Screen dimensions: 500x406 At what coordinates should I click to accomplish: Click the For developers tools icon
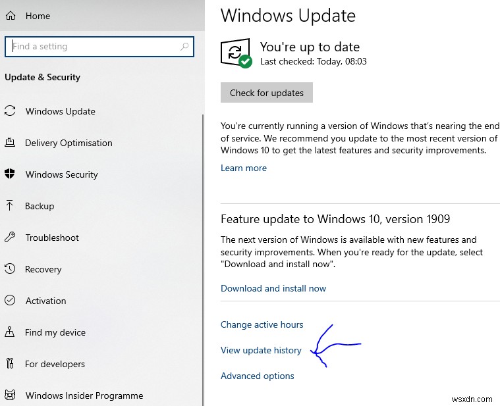tap(10, 363)
